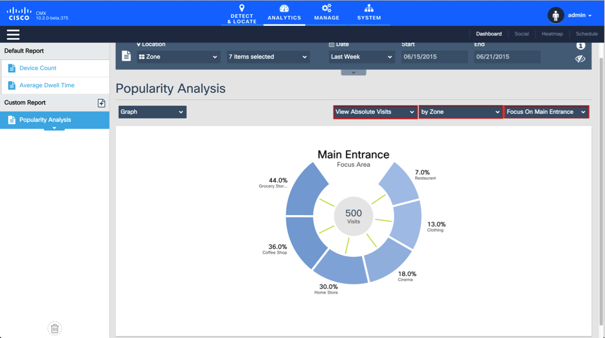This screenshot has width=605, height=338.
Task: Click the add custom report icon
Action: click(x=101, y=103)
